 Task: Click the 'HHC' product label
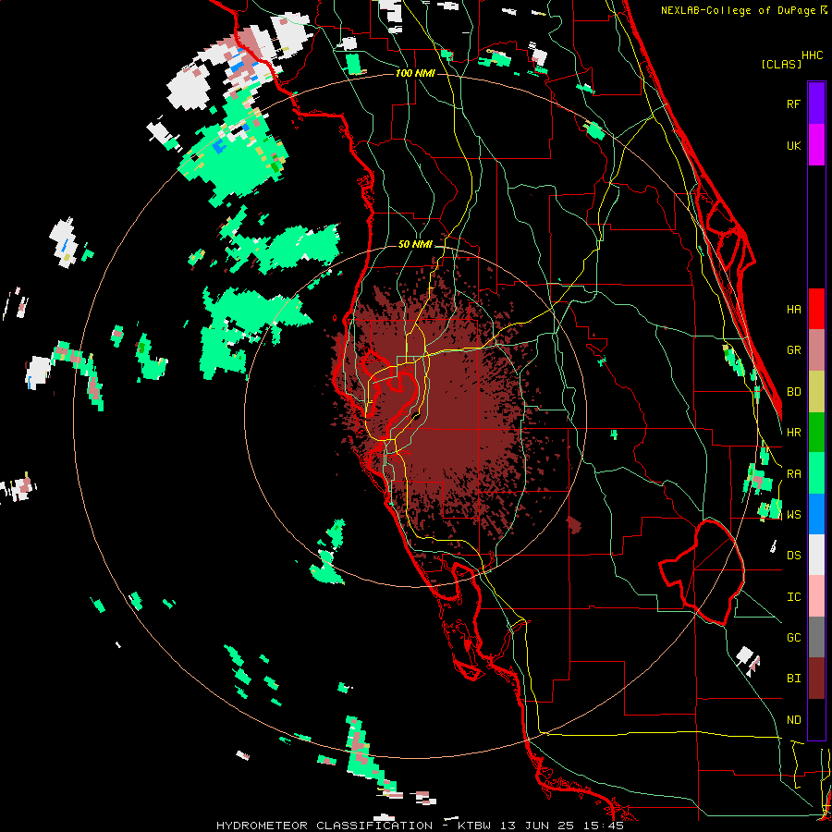coord(812,55)
